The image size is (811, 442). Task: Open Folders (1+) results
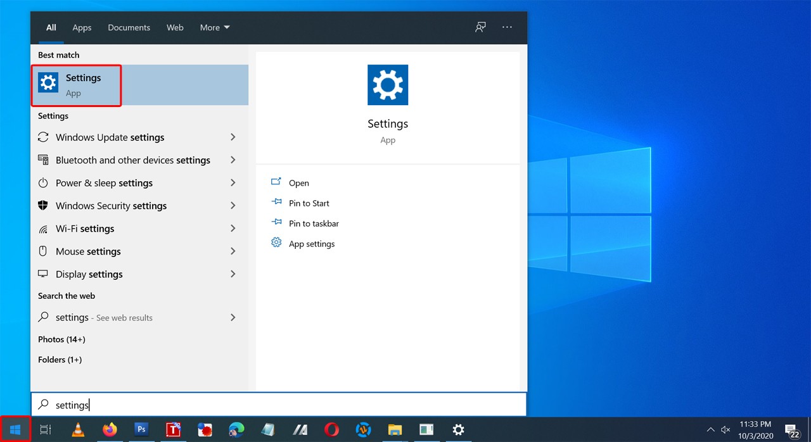[60, 360]
